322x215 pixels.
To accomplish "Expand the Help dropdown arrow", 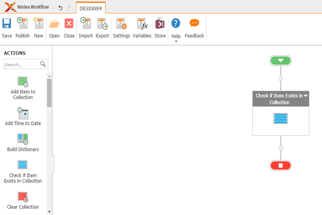I will pyautogui.click(x=176, y=41).
